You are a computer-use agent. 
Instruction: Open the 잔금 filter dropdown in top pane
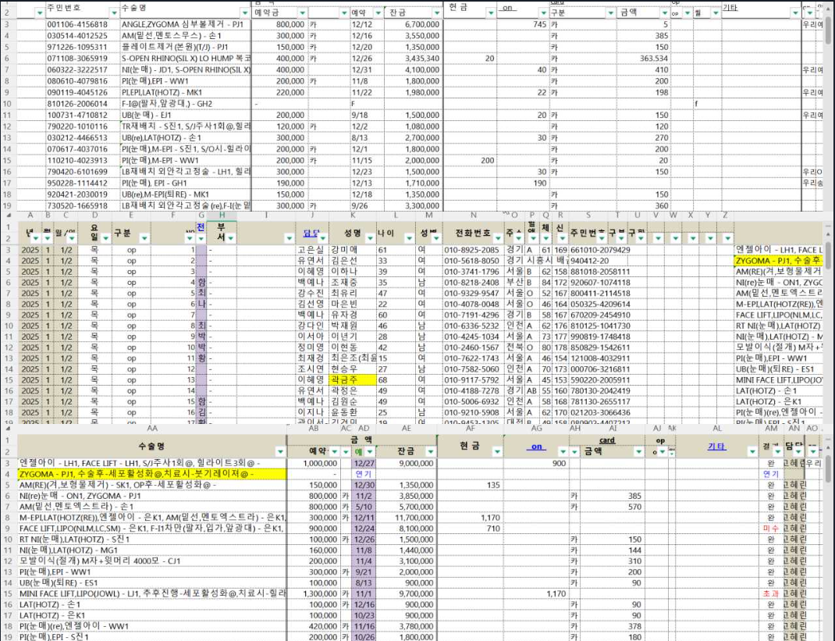tap(437, 12)
